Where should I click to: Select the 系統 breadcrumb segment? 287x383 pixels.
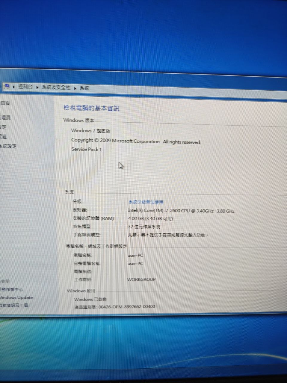84,88
